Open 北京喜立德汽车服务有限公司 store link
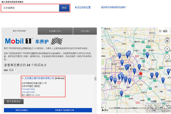Viewport: 171px width, 114px height. [x=39, y=78]
